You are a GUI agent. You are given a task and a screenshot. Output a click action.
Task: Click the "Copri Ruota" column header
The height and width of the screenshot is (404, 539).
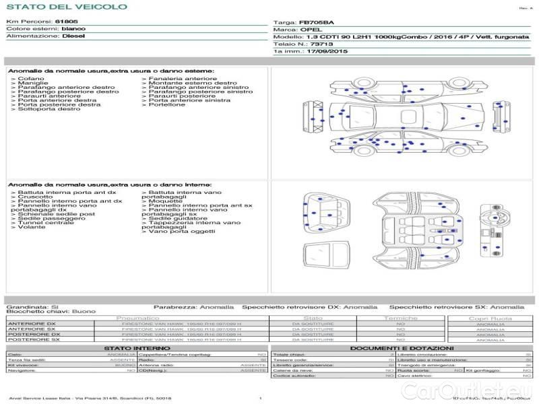pos(490,318)
